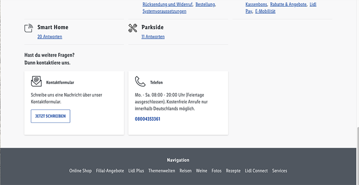Image resolution: width=359 pixels, height=185 pixels.
Task: Select 'Online Shop' in footer navigation
Action: click(x=80, y=171)
